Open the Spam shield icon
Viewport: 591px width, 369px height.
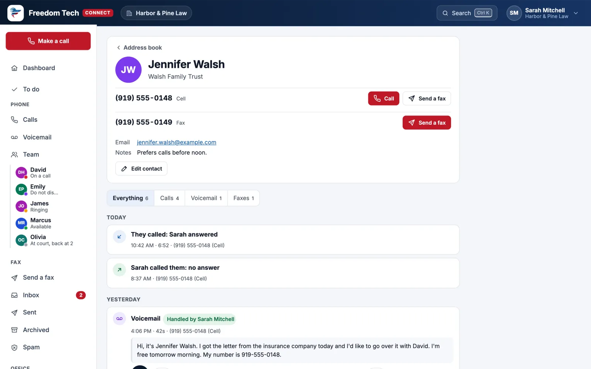pos(14,347)
